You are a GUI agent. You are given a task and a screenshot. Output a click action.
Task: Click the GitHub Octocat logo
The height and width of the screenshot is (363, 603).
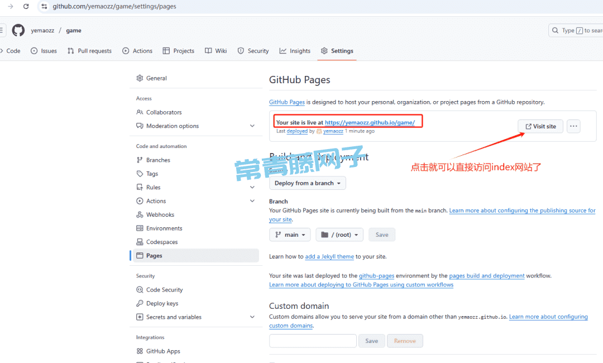[18, 30]
